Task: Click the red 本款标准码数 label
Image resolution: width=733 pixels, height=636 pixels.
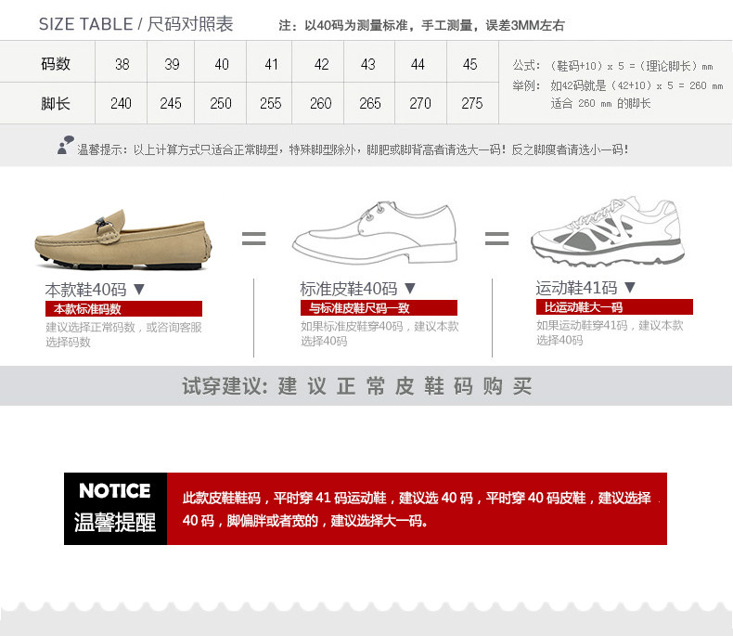Action: point(124,308)
